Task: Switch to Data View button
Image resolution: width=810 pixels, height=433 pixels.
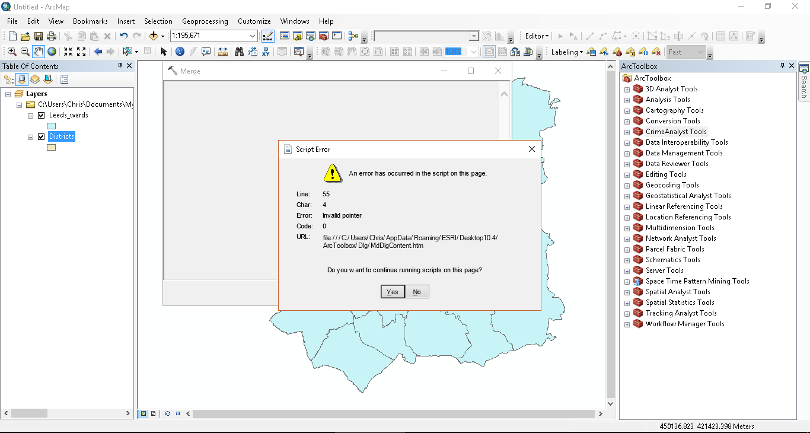Action: [x=143, y=413]
